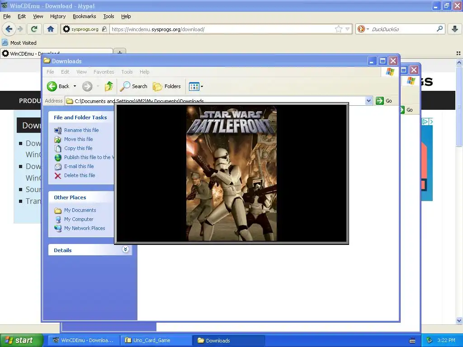The width and height of the screenshot is (463, 347).
Task: Open the Edit menu in Downloads window
Action: click(65, 72)
